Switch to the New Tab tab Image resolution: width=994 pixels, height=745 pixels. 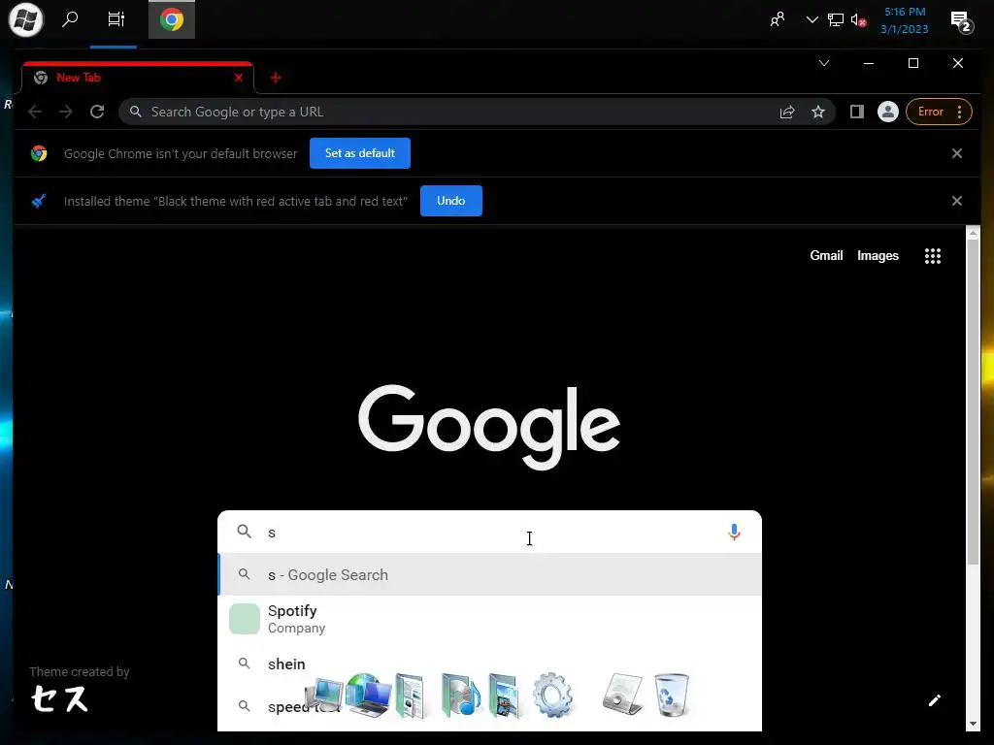coord(137,78)
